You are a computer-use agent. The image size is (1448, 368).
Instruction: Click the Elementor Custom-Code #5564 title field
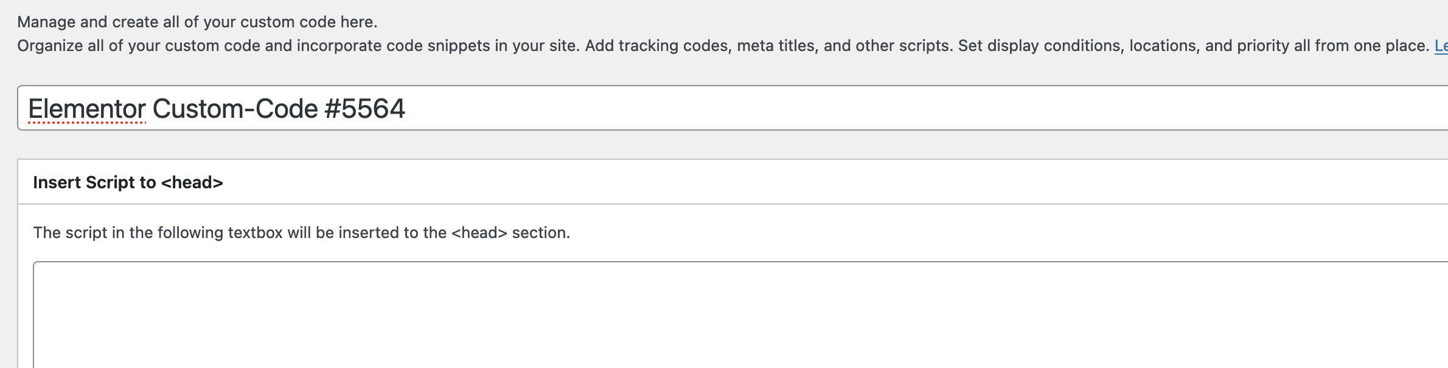tap(733, 108)
